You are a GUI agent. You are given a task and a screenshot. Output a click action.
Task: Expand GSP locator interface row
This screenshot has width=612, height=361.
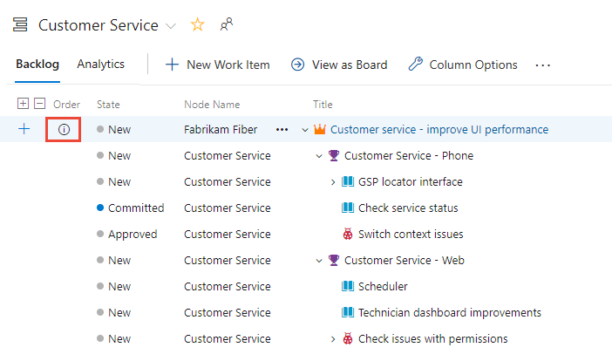(x=333, y=181)
